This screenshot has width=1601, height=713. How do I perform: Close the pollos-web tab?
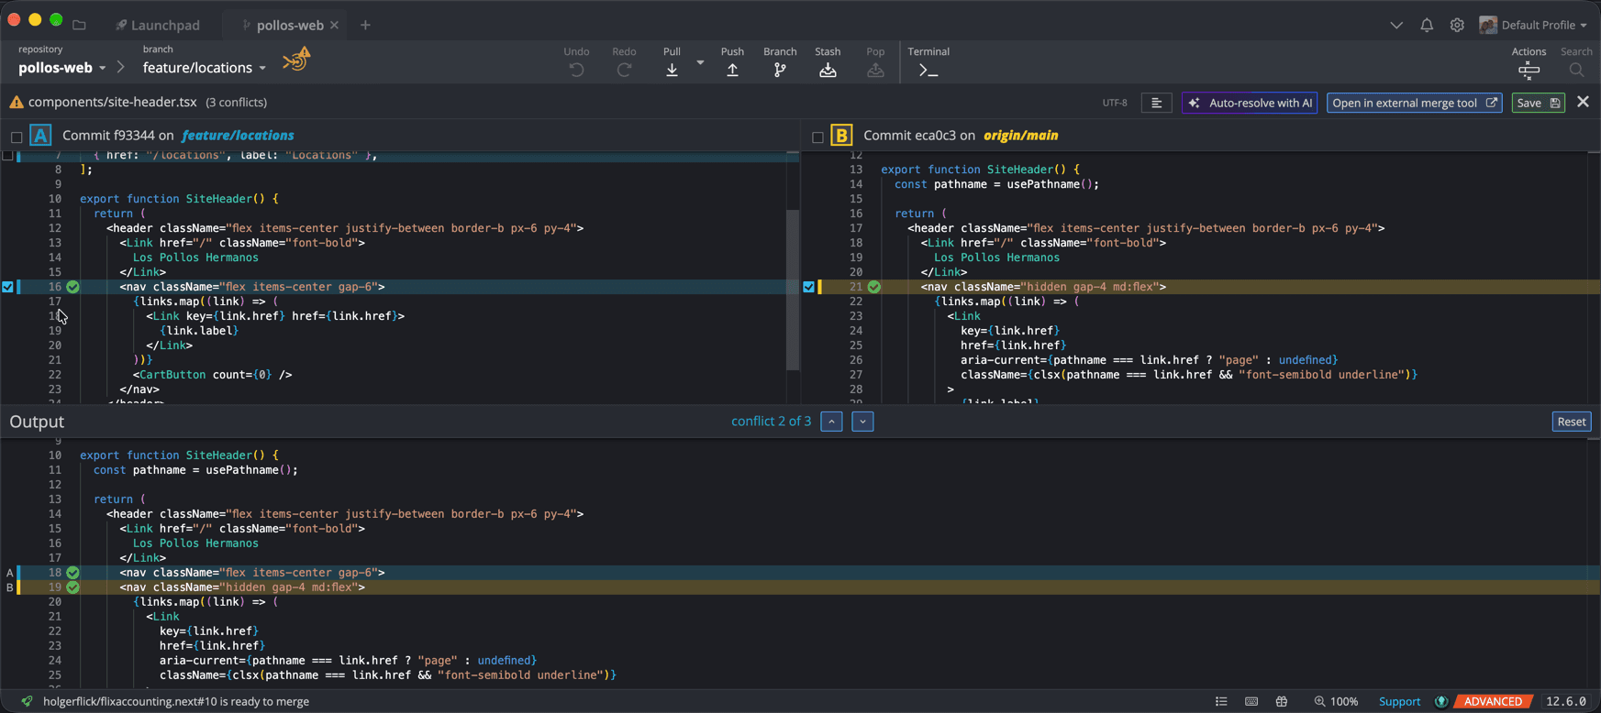[335, 25]
